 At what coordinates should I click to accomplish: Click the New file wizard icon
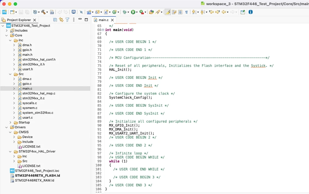[x=12, y=12]
